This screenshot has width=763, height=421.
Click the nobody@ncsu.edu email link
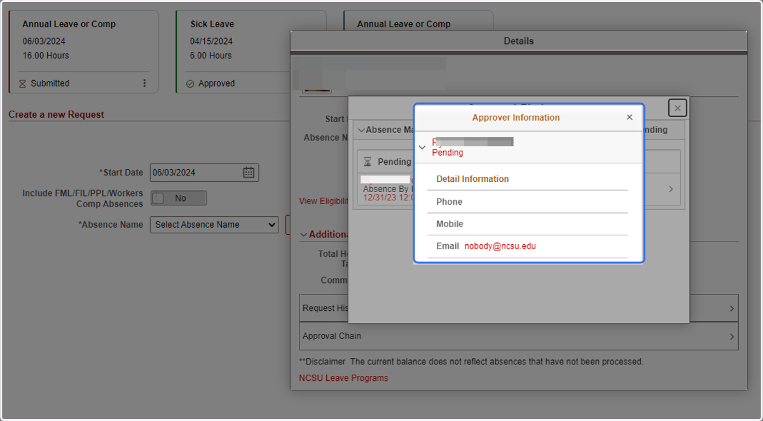[500, 246]
